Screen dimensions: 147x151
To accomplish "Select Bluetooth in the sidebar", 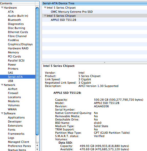I will [14, 20].
